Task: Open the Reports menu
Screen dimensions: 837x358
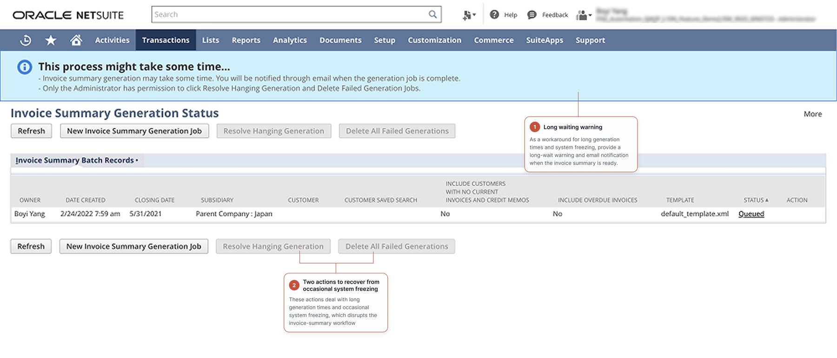Action: tap(246, 40)
